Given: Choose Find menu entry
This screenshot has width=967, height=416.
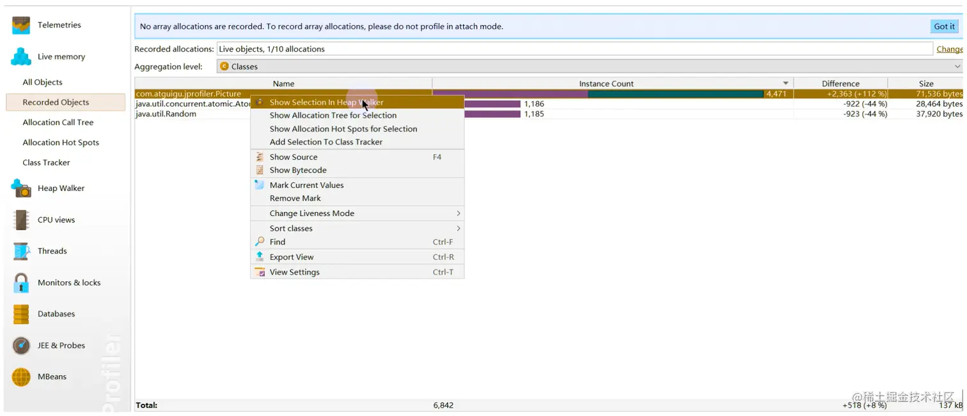Looking at the screenshot, I should (x=358, y=242).
